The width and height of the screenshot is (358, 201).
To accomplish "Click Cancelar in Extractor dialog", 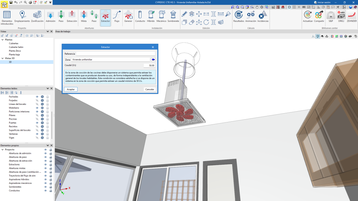I will tap(150, 89).
